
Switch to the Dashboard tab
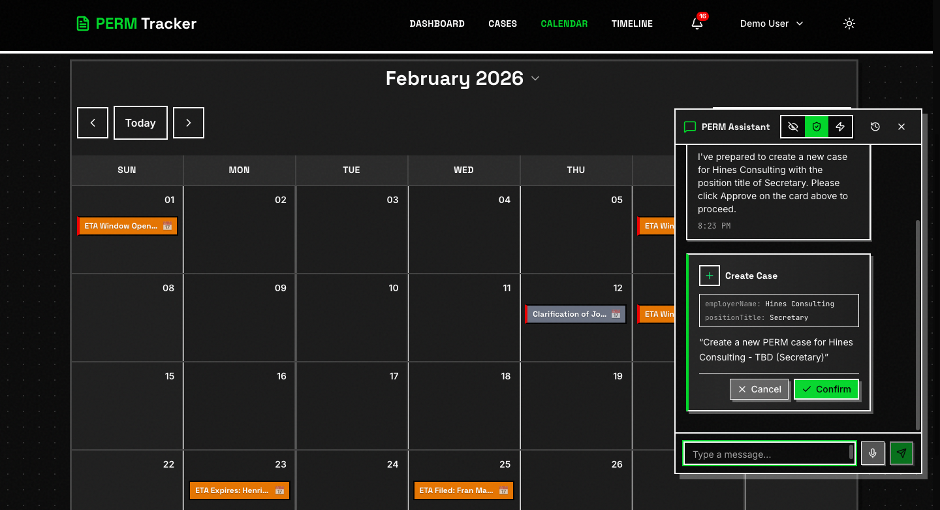(x=437, y=24)
